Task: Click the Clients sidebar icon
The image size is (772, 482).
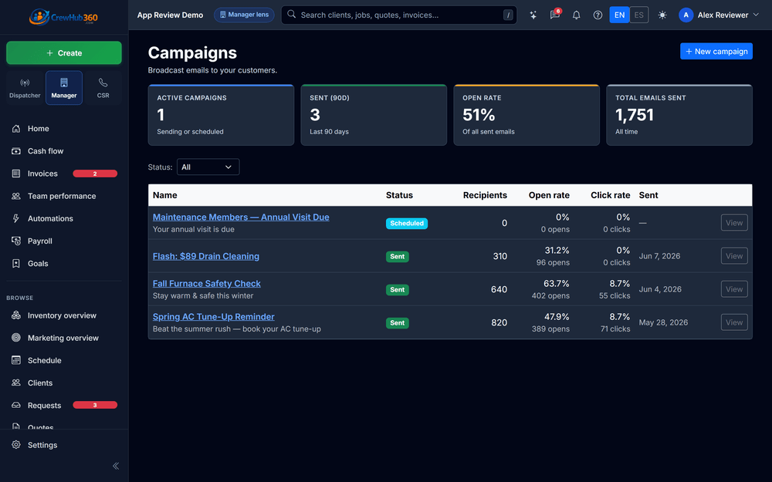Action: [x=16, y=383]
